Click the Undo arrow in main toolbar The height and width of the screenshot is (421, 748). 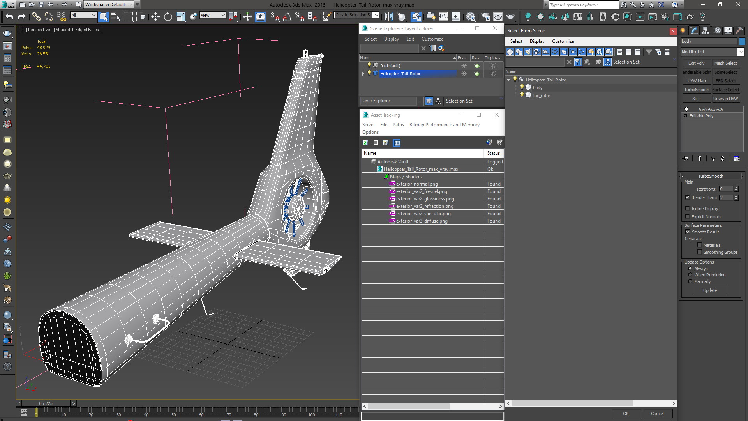click(9, 16)
